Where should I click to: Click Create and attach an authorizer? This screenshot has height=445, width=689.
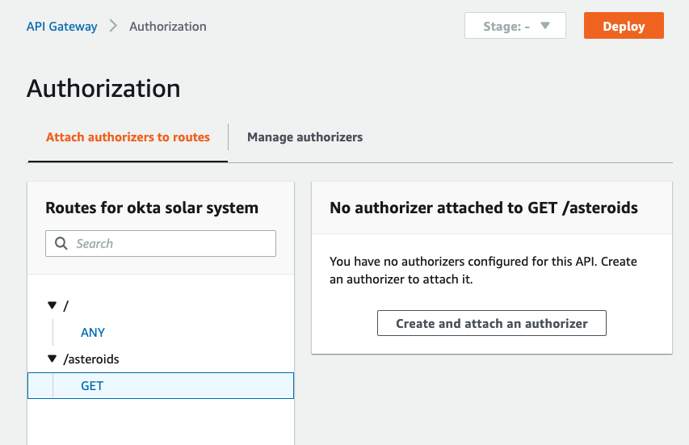(x=492, y=323)
